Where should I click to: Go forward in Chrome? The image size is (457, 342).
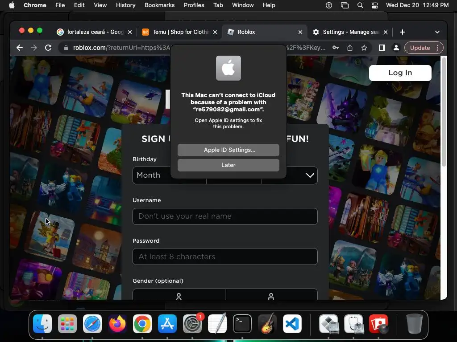click(x=34, y=48)
